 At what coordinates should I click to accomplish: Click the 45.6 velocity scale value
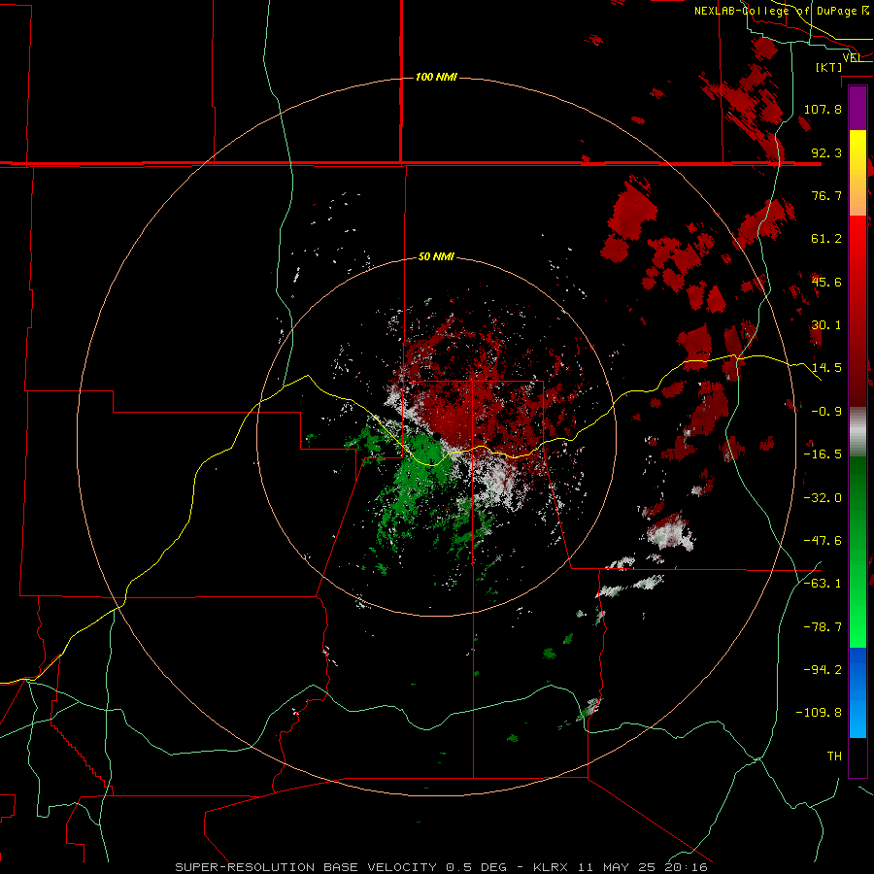coord(826,282)
